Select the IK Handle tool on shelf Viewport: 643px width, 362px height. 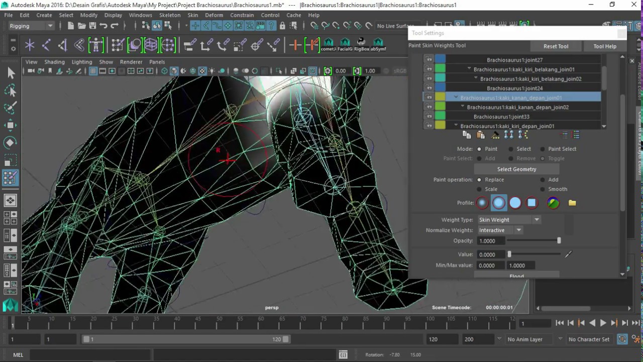tap(63, 45)
